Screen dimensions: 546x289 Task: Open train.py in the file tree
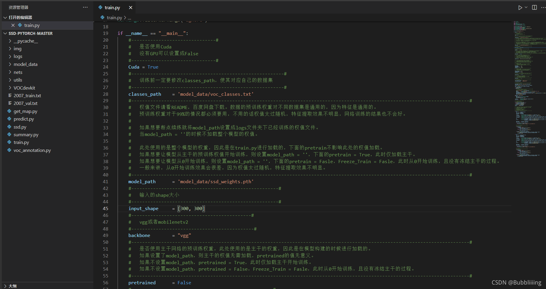point(21,142)
